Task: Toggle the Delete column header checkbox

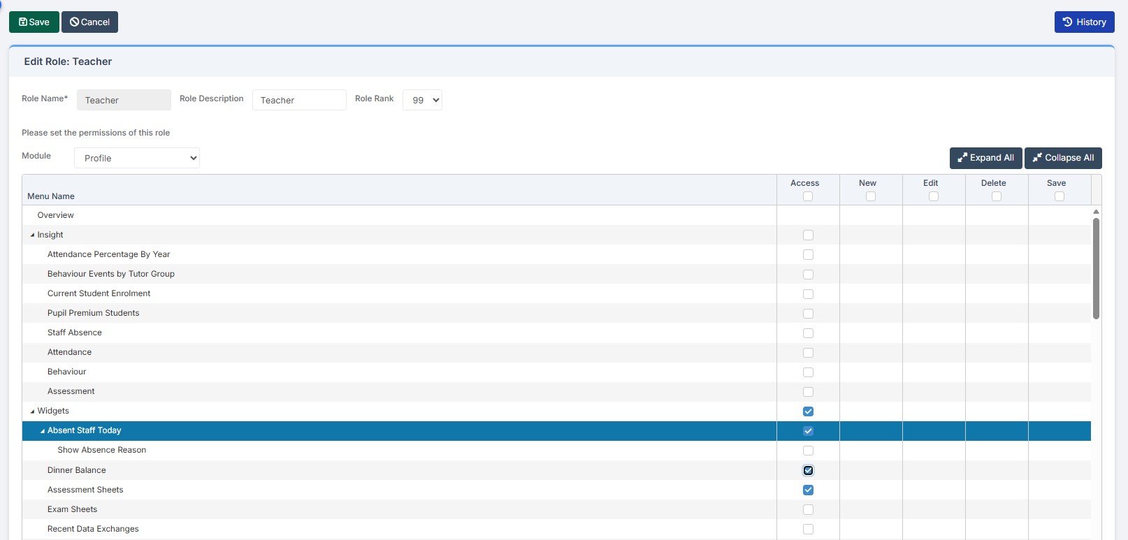Action: coord(997,196)
